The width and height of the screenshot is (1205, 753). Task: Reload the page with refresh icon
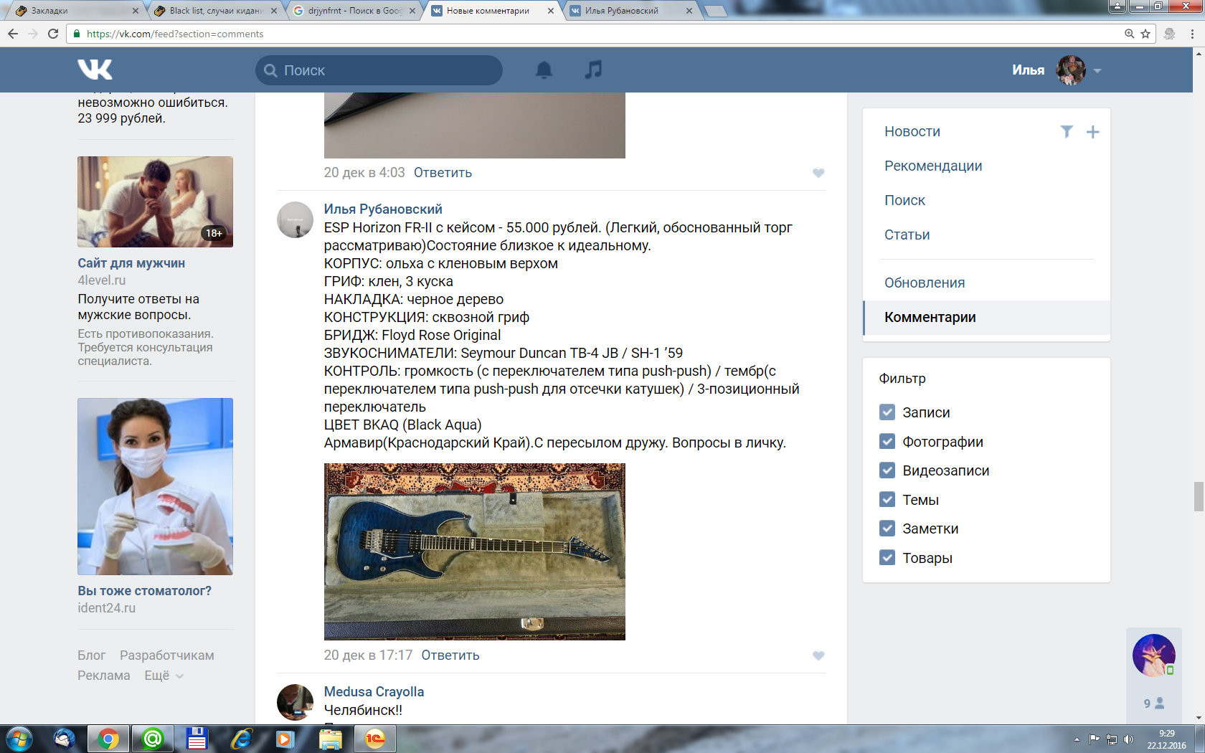[x=53, y=34]
